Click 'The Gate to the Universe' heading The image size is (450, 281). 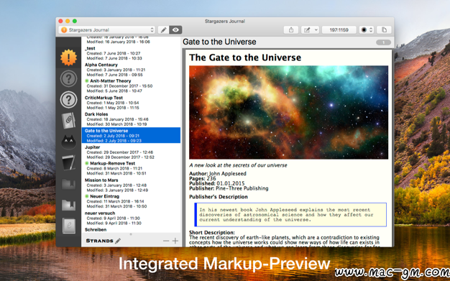click(x=245, y=57)
